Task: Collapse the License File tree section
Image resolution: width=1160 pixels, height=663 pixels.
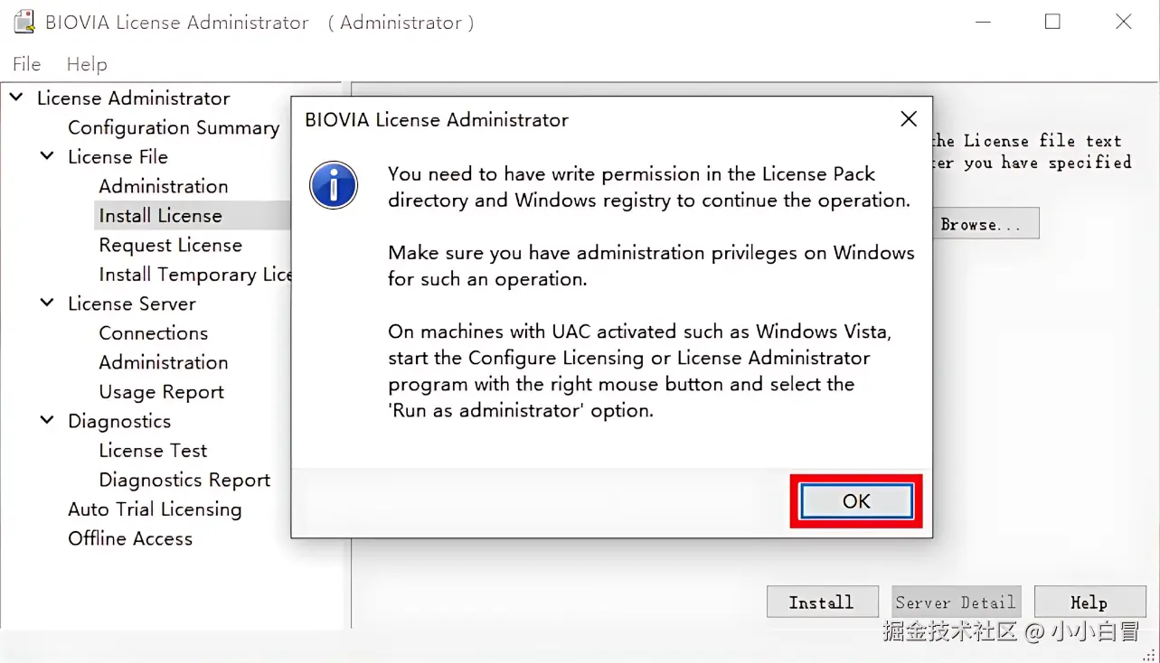Action: tap(47, 156)
